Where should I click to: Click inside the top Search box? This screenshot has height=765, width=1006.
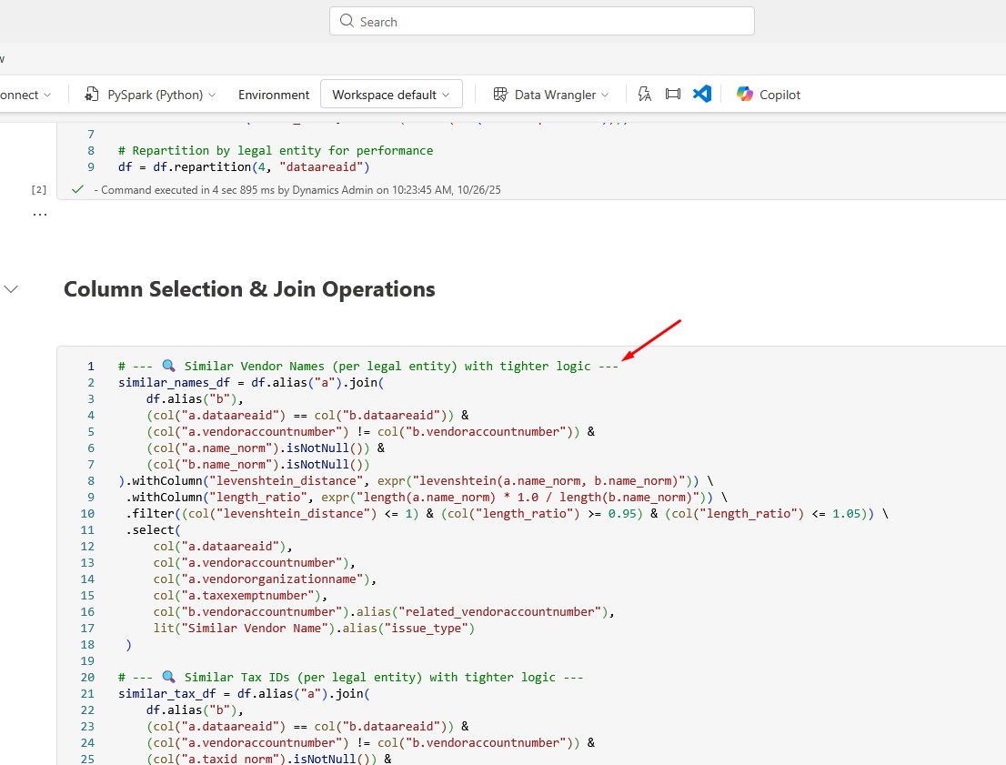coord(546,21)
